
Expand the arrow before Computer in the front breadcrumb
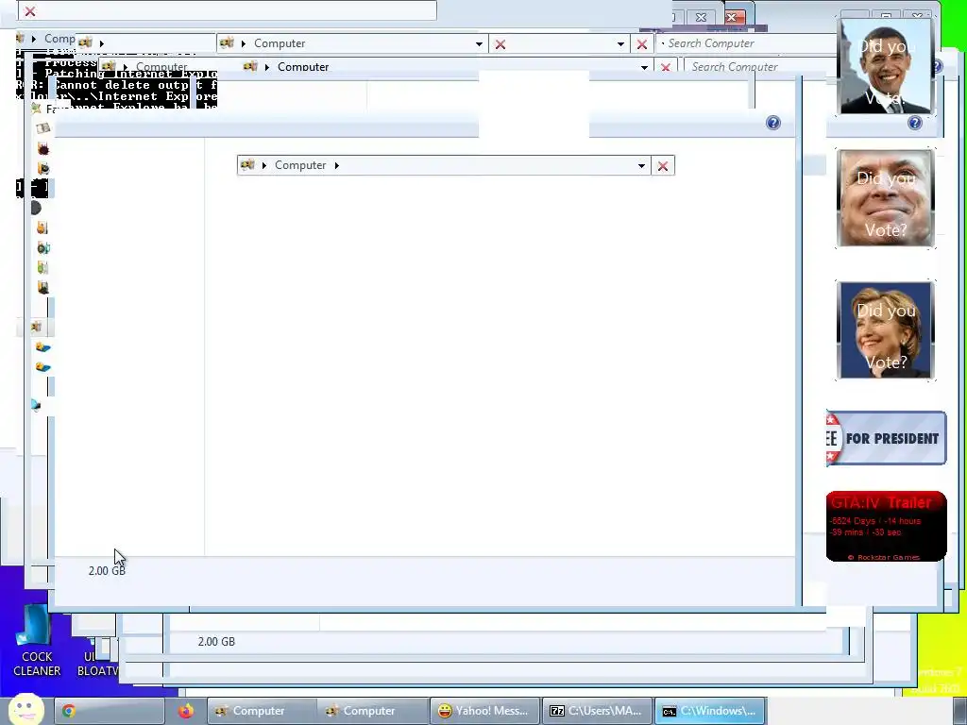[x=264, y=165]
